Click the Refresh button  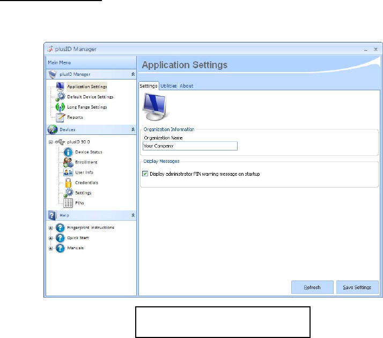click(312, 287)
